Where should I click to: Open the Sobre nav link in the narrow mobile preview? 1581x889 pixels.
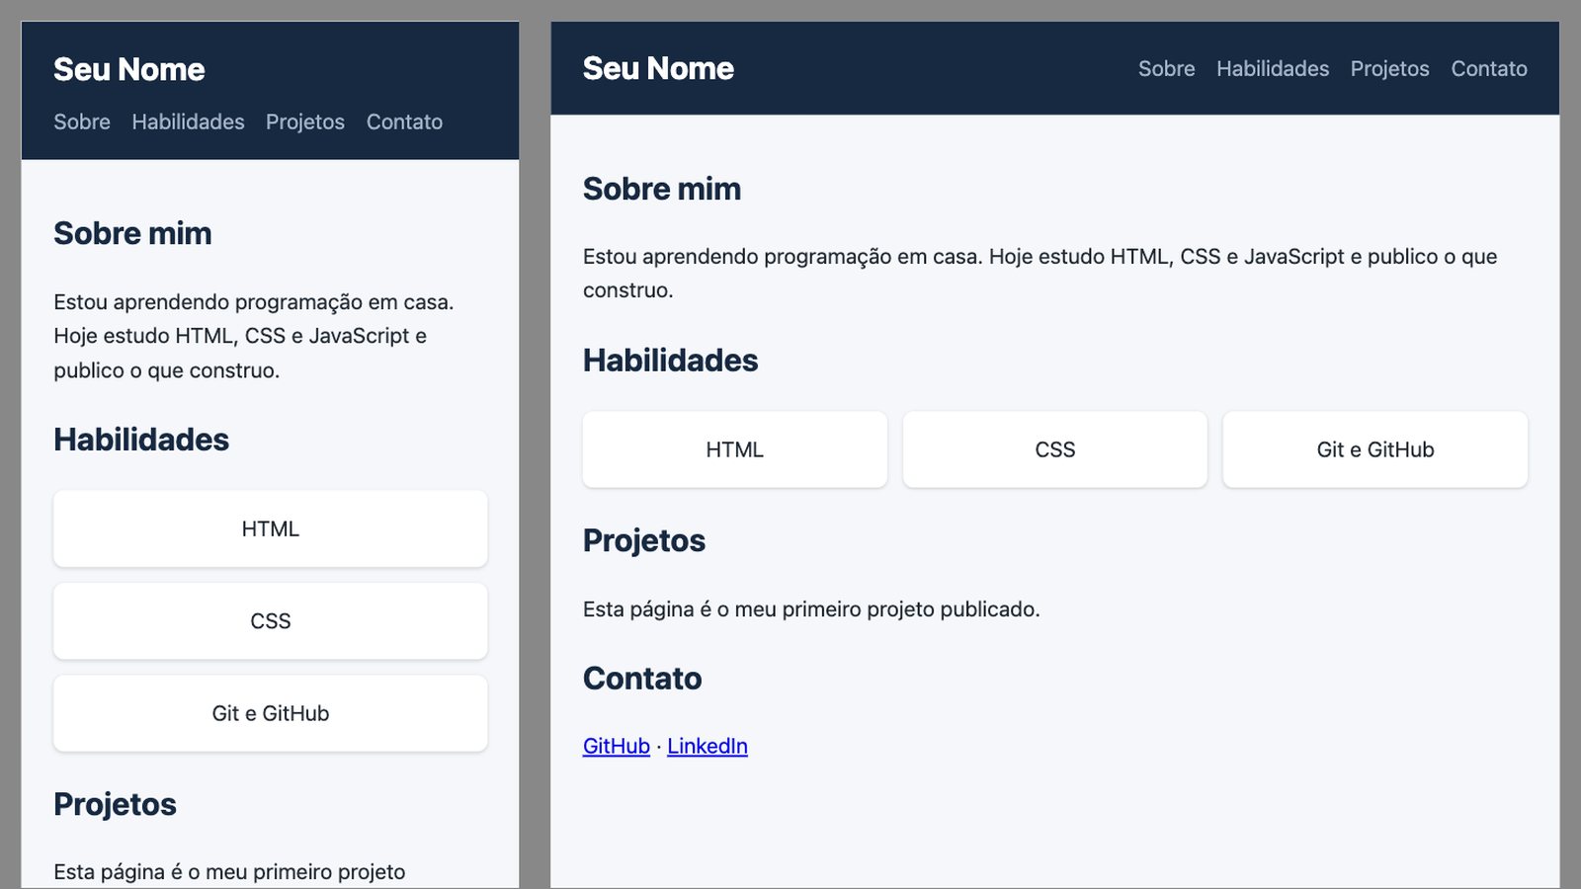click(82, 121)
